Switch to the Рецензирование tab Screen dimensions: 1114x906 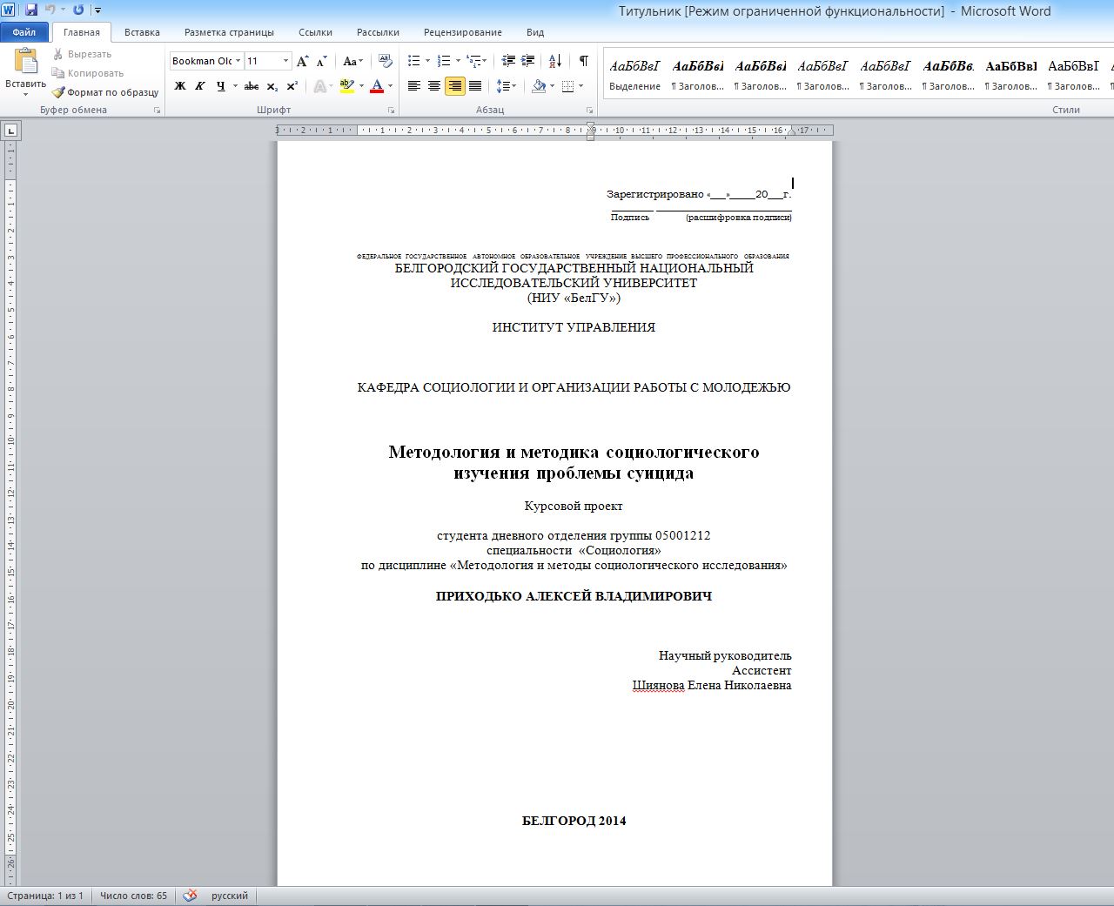(463, 32)
